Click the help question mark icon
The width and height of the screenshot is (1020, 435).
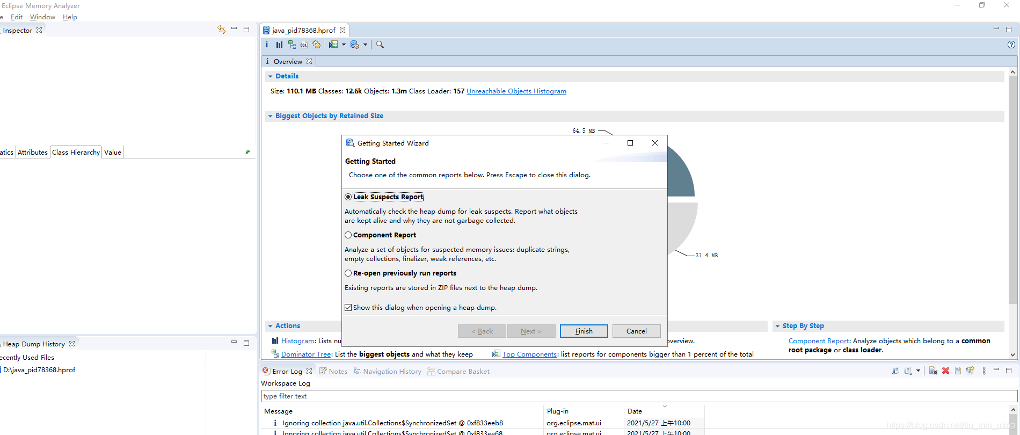tap(1011, 45)
